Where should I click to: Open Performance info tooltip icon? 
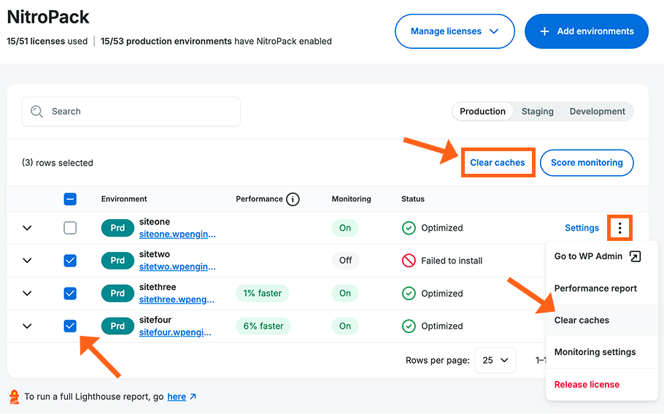pyautogui.click(x=293, y=199)
